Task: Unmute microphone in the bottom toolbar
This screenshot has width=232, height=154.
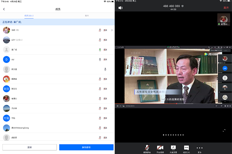Action: (146, 149)
